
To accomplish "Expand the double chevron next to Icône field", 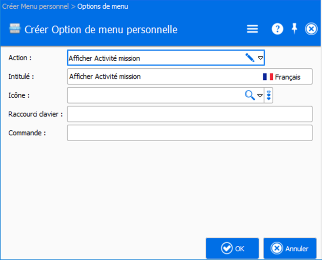I will point(269,95).
